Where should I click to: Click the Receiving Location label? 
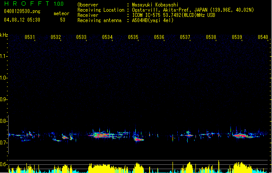(101, 10)
